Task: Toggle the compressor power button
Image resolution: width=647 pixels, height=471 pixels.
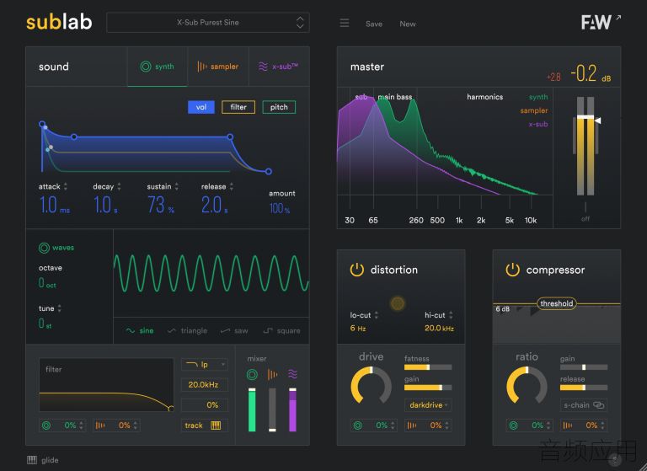Action: tap(512, 270)
